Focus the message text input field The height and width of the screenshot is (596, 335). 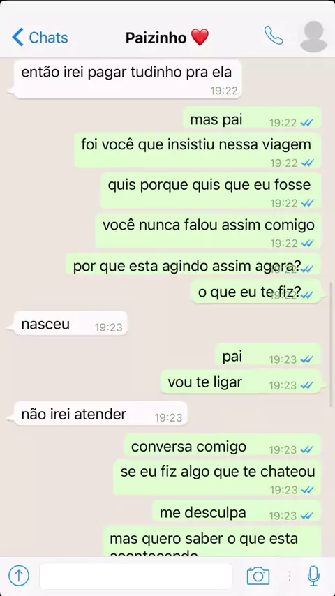pyautogui.click(x=136, y=576)
